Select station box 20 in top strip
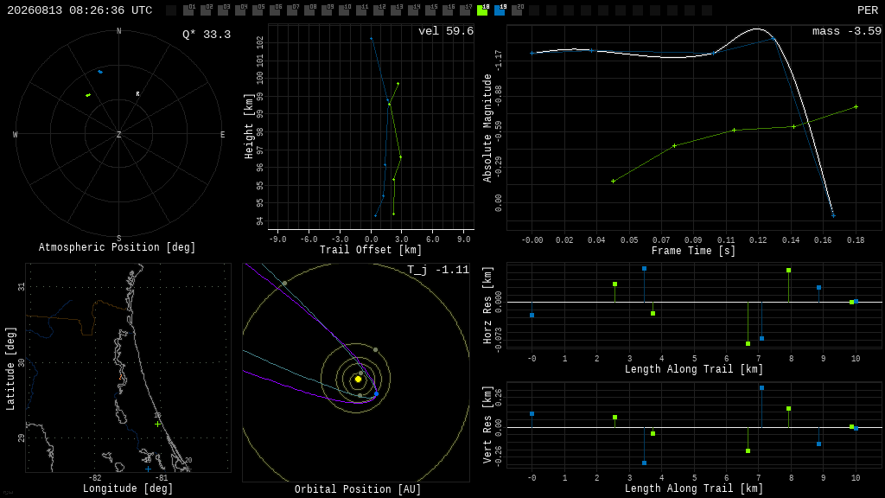Image resolution: width=885 pixels, height=498 pixels. coord(517,10)
